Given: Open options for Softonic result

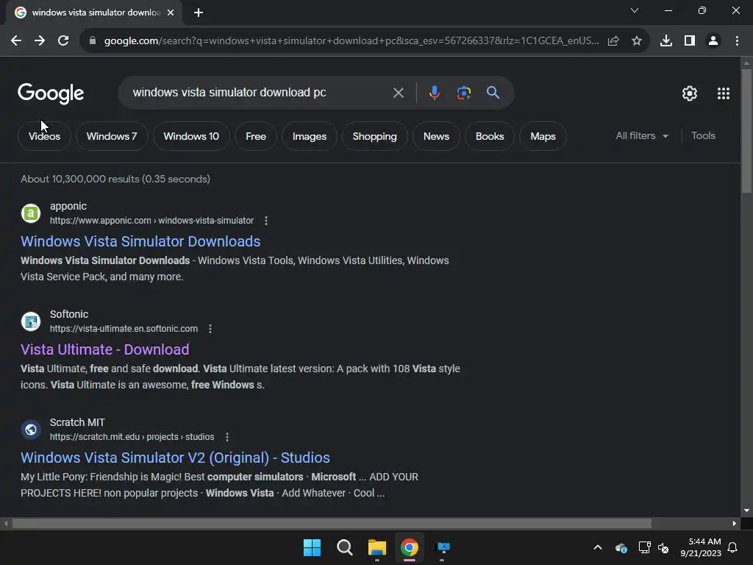Looking at the screenshot, I should 210,329.
